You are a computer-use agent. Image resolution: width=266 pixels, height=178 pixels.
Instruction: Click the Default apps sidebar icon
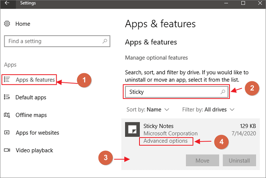tap(7, 97)
